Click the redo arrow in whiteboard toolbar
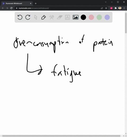 28,17
